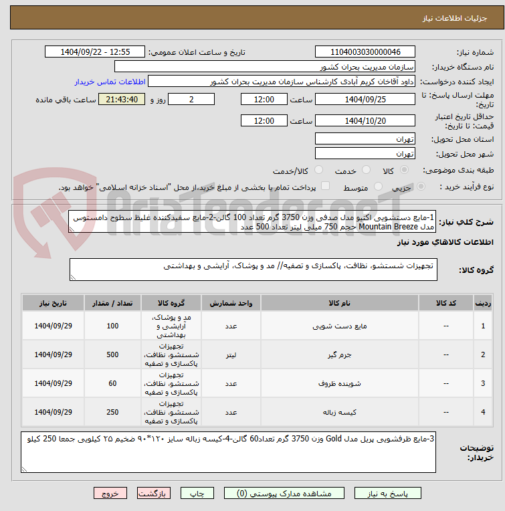
Task: Click the تعداد / مقدار column header
Action: click(112, 303)
